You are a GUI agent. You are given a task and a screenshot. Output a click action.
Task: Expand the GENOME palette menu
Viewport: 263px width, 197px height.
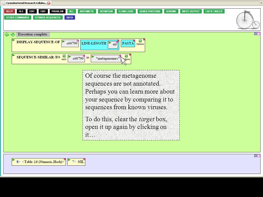[171, 11]
